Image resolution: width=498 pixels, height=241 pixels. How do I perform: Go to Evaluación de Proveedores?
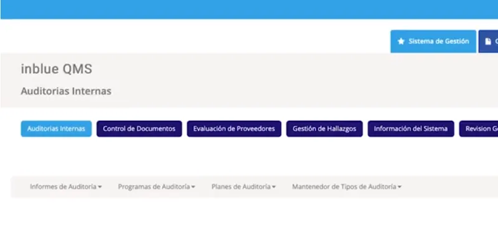(x=234, y=129)
